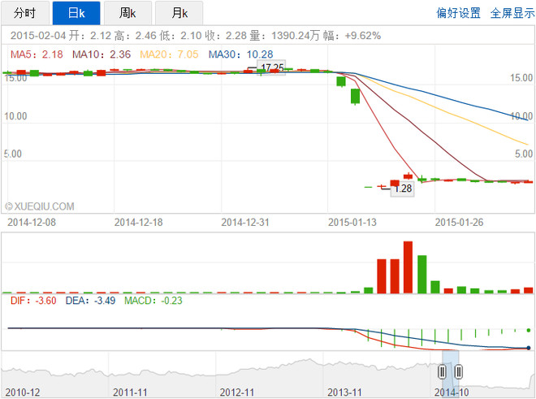
Task: Click the MA5 legend label
Action: [x=37, y=54]
